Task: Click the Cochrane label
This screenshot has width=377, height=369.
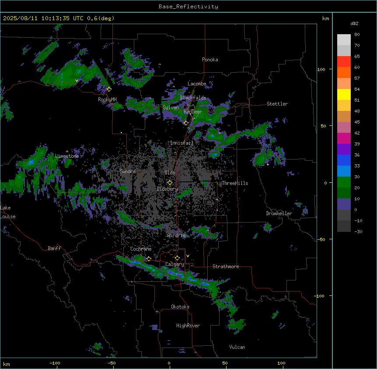Action: [x=141, y=249]
